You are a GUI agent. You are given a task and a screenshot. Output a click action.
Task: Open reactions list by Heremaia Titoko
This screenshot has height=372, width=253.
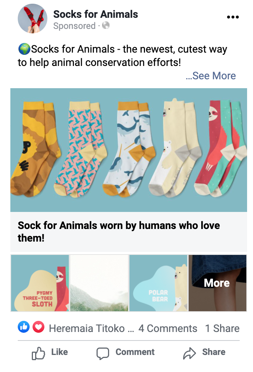[91, 328]
